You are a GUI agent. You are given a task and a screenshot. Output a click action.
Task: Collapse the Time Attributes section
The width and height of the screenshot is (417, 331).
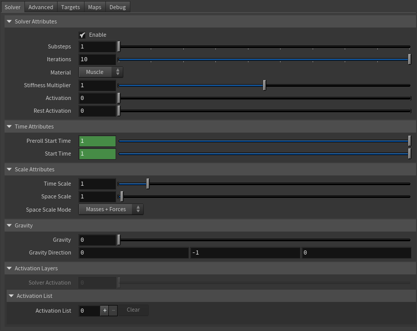tap(9, 126)
